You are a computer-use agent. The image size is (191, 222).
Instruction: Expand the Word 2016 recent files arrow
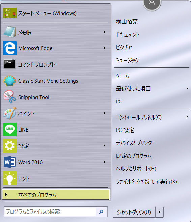105,162
